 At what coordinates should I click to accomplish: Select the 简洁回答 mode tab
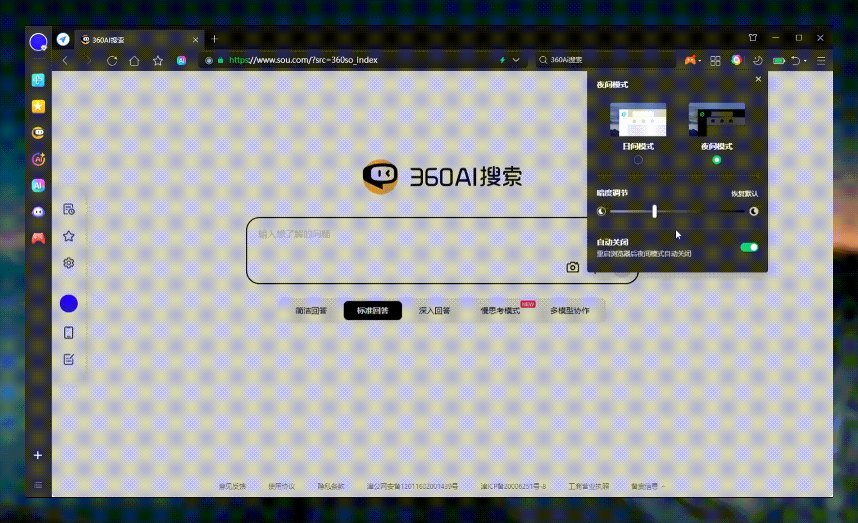pyautogui.click(x=311, y=310)
